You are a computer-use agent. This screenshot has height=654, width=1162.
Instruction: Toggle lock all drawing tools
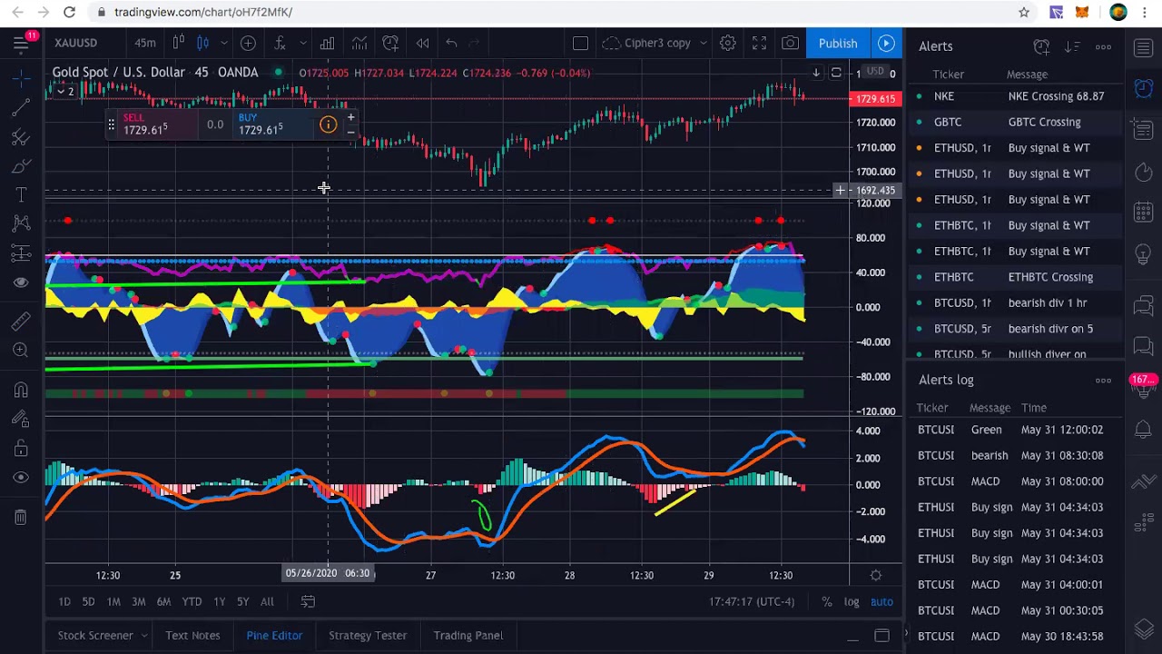pyautogui.click(x=21, y=448)
